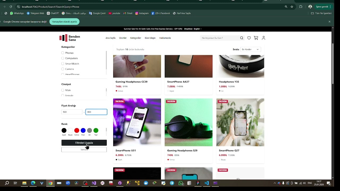340x191 pixels.
Task: Dismiss the default browser notification bar
Action: [329, 22]
